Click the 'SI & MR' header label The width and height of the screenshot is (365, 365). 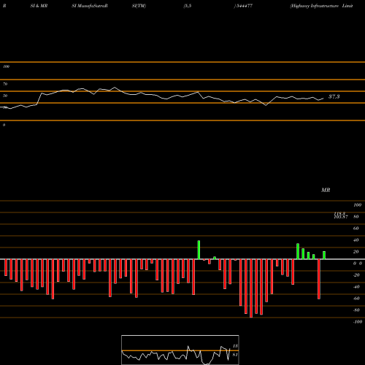coord(39,6)
